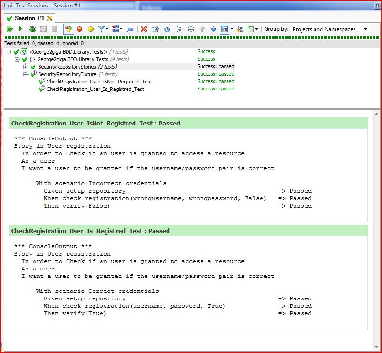The image size is (382, 353).
Task: Click 'Then verify(False)' output line
Action: 77,206
